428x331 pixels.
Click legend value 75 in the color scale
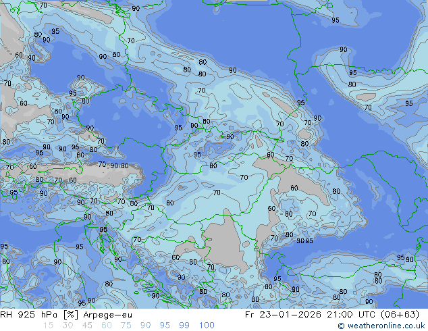[126, 326]
